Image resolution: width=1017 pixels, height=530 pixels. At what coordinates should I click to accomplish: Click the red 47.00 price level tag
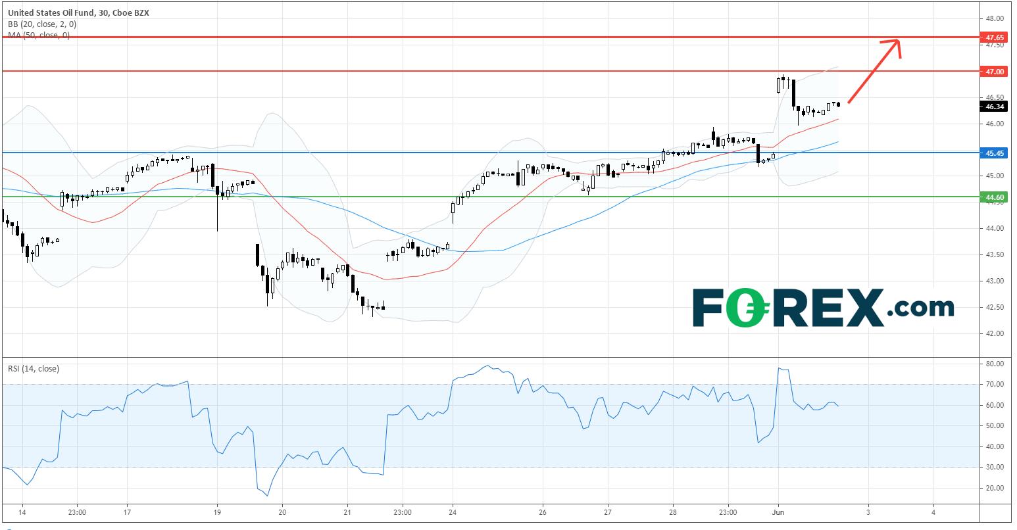(994, 71)
